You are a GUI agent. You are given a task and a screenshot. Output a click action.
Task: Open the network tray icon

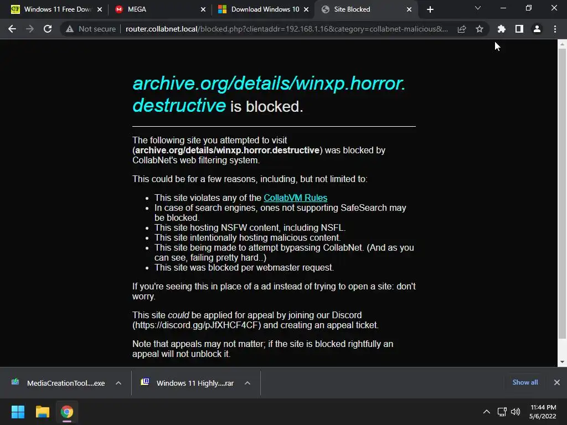(x=502, y=412)
